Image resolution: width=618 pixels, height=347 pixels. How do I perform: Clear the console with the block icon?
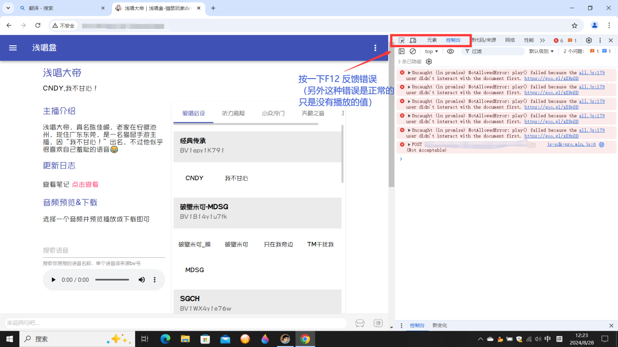click(413, 51)
